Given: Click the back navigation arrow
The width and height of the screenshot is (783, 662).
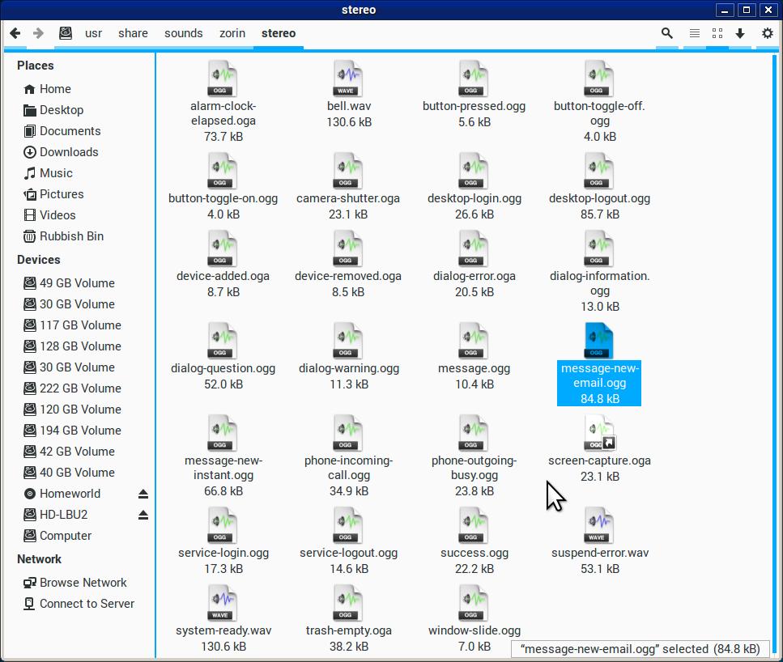Looking at the screenshot, I should click(15, 33).
